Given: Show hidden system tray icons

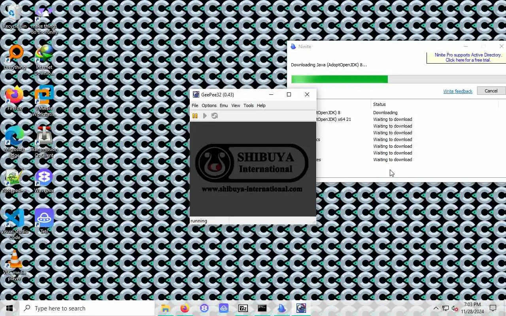Looking at the screenshot, I should 436,308.
